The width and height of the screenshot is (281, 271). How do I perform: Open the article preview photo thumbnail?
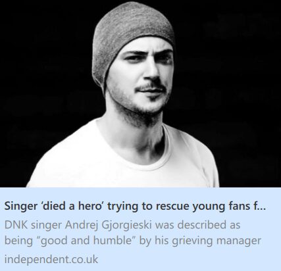(x=140, y=93)
